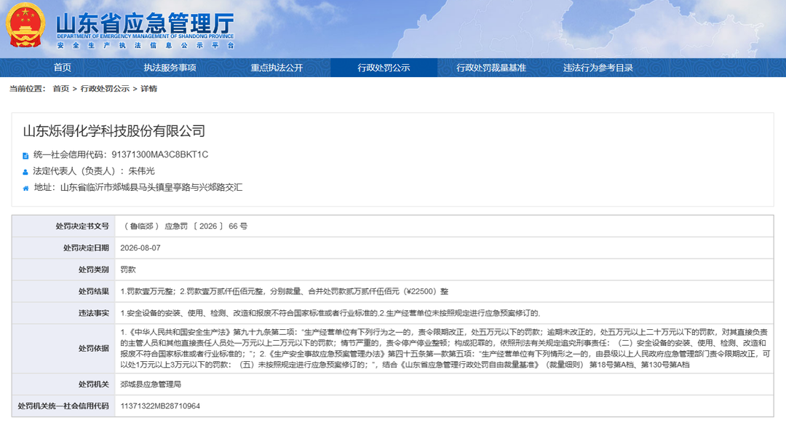Click the legal representative person icon

point(25,172)
